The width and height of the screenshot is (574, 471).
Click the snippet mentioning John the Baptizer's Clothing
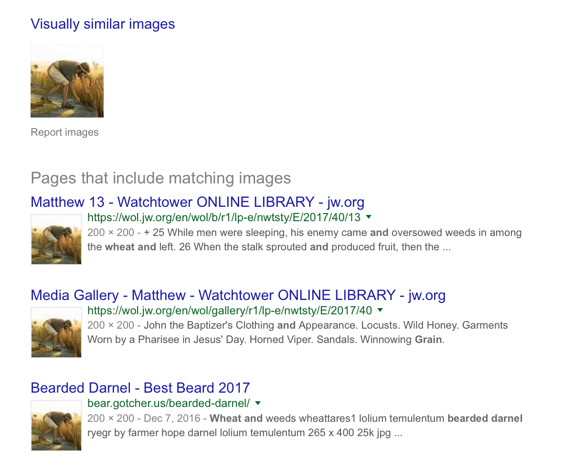(x=298, y=333)
